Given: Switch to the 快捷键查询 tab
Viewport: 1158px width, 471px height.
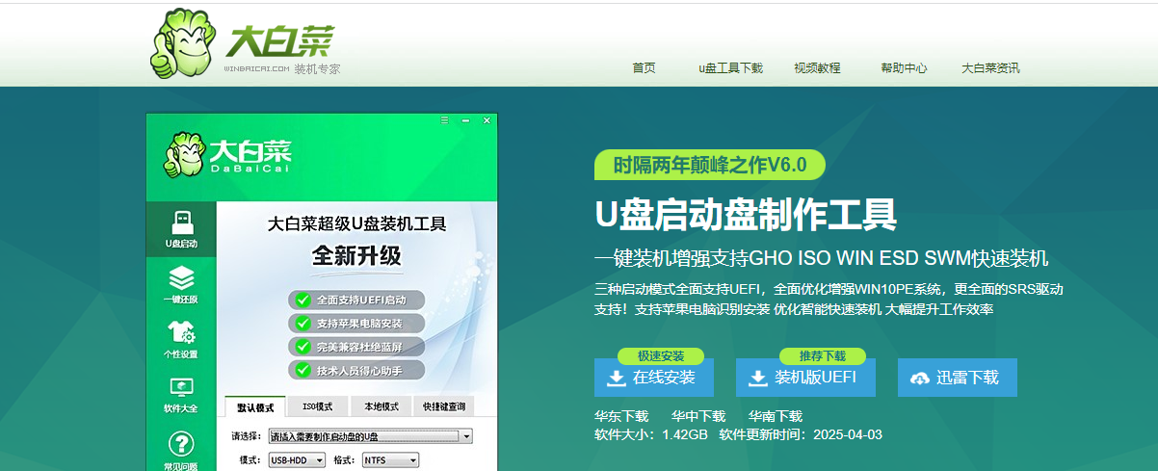Looking at the screenshot, I should [x=443, y=406].
